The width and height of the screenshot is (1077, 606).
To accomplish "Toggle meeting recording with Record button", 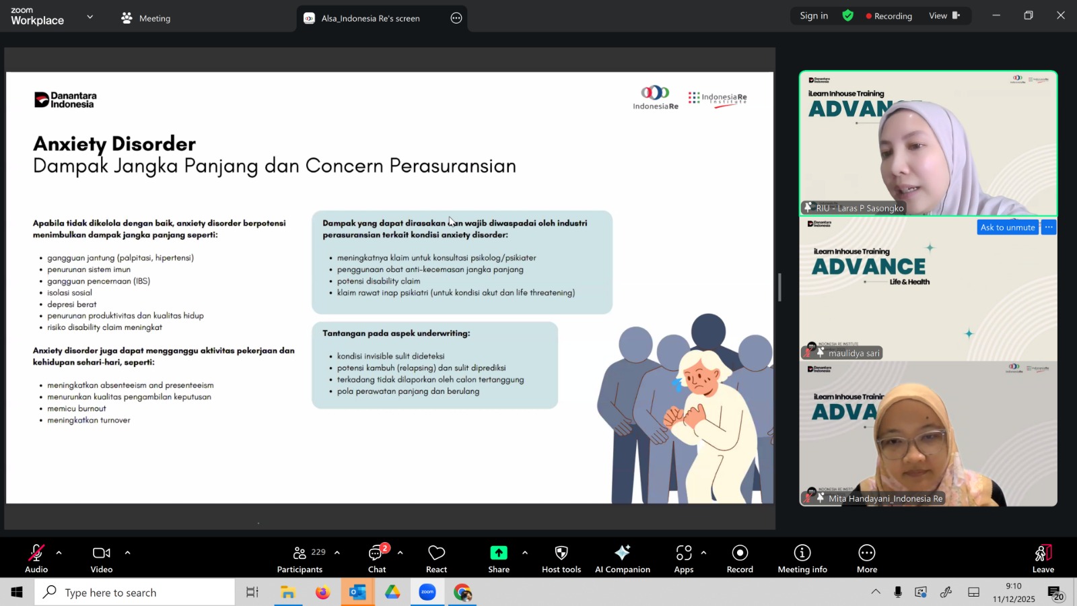I will point(740,558).
